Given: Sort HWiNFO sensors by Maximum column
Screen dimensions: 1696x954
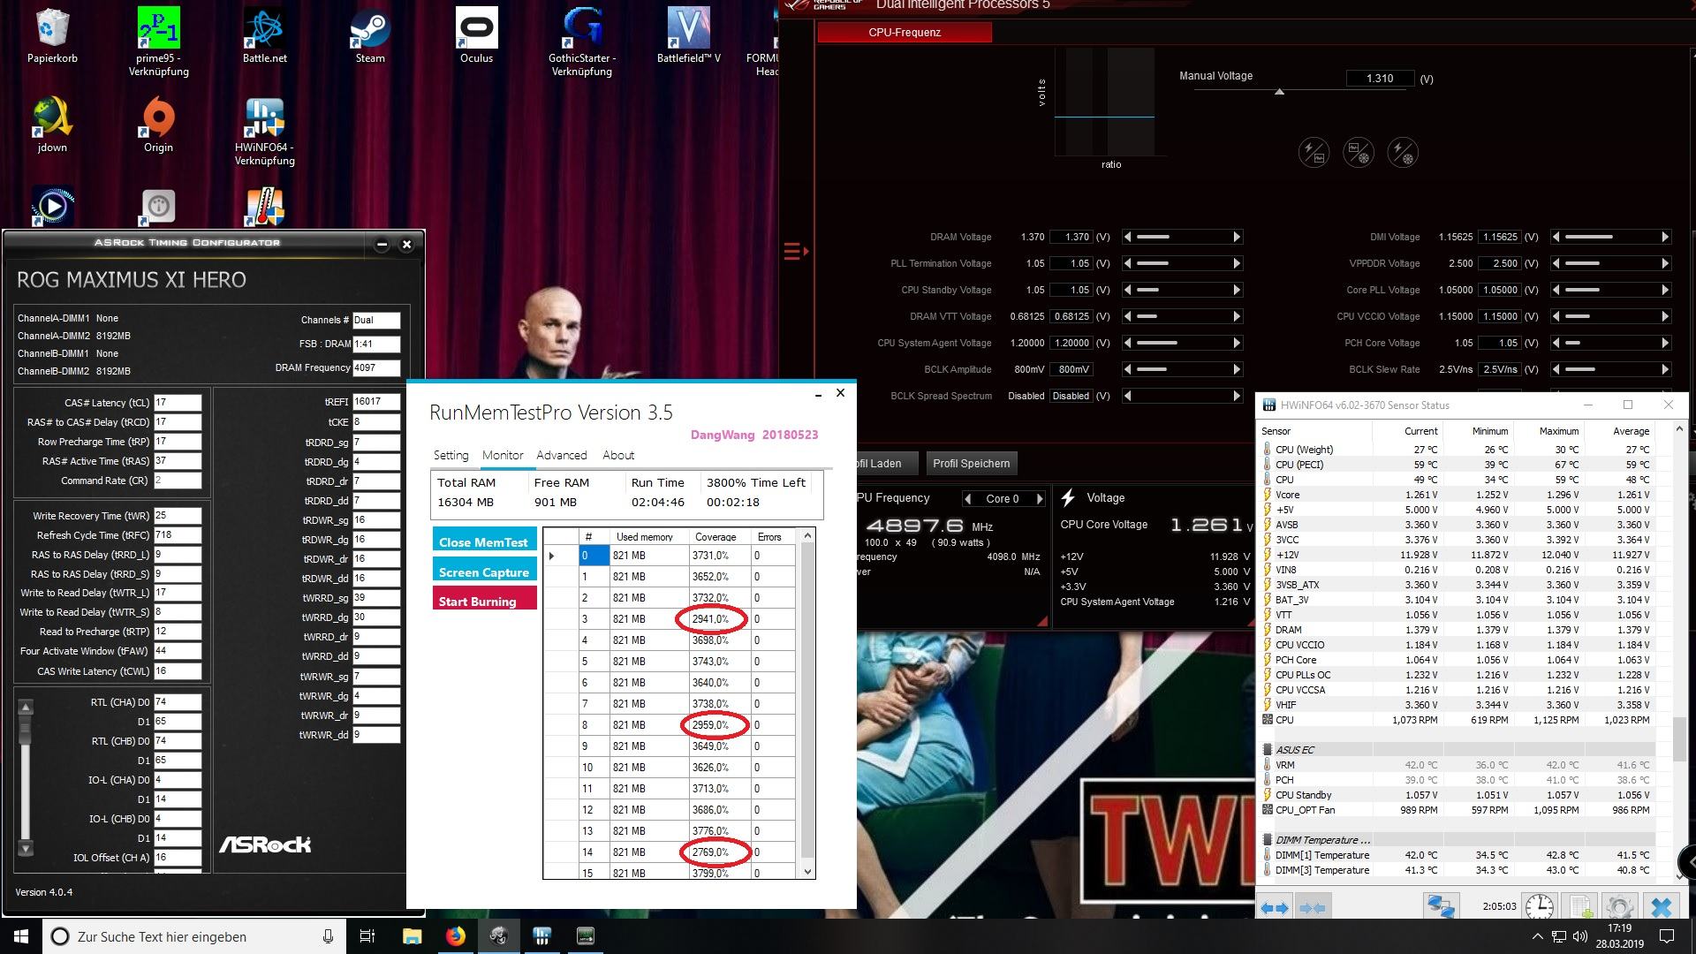Looking at the screenshot, I should (1558, 431).
